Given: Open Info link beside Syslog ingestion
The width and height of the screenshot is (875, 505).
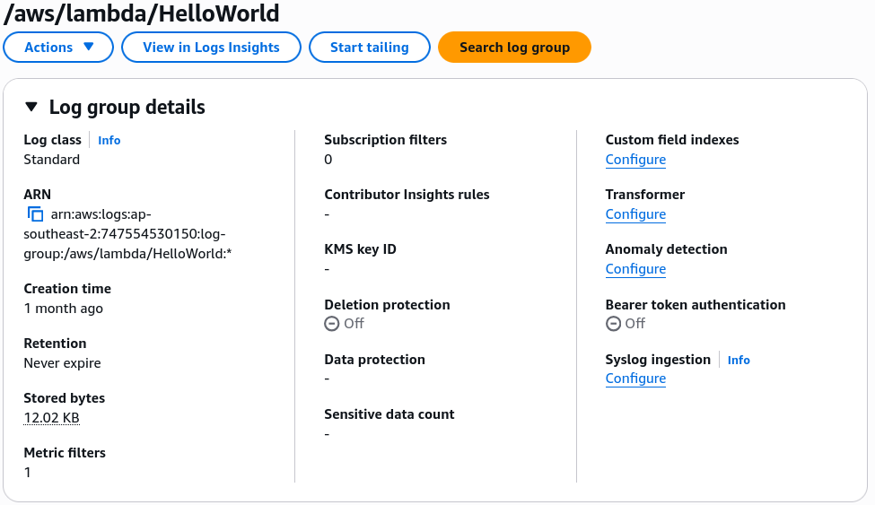Looking at the screenshot, I should click(739, 360).
